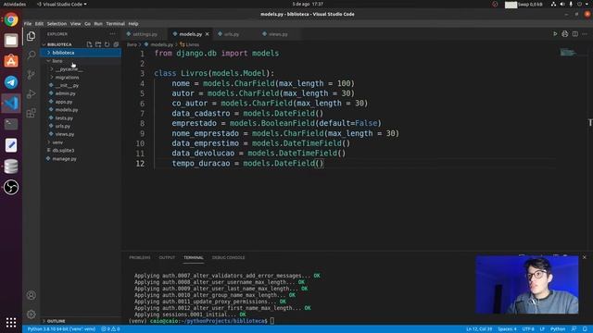Run Python file with play icon
The height and width of the screenshot is (333, 593).
(555, 34)
